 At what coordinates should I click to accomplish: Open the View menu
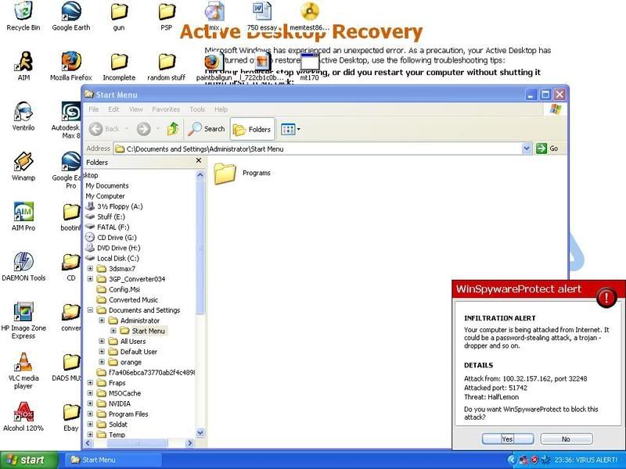135,109
